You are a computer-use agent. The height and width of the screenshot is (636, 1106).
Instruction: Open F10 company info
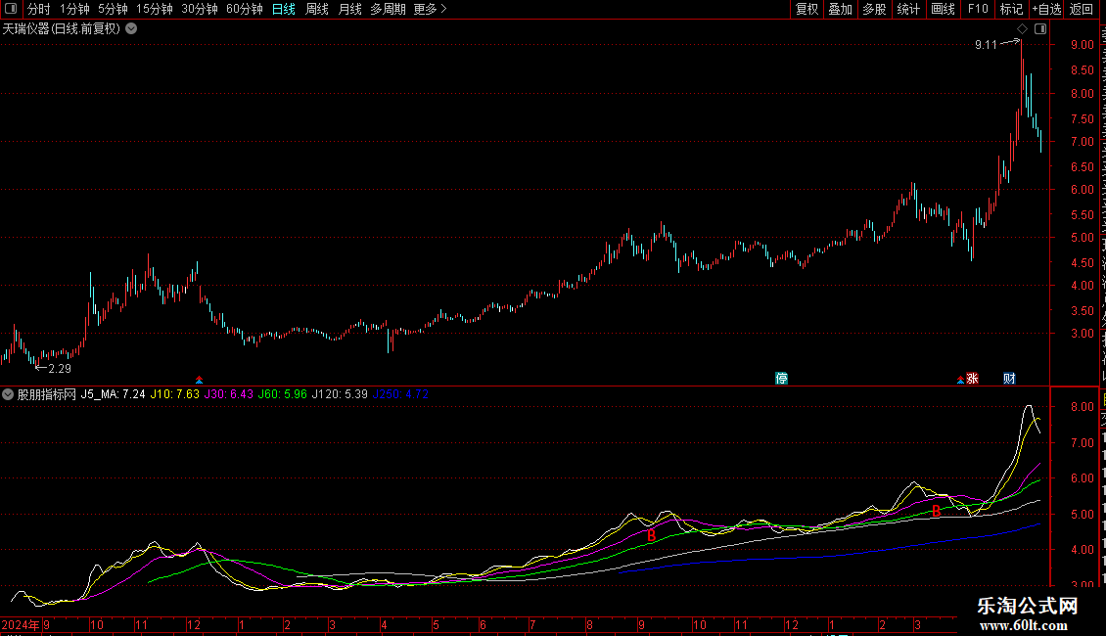[x=978, y=9]
